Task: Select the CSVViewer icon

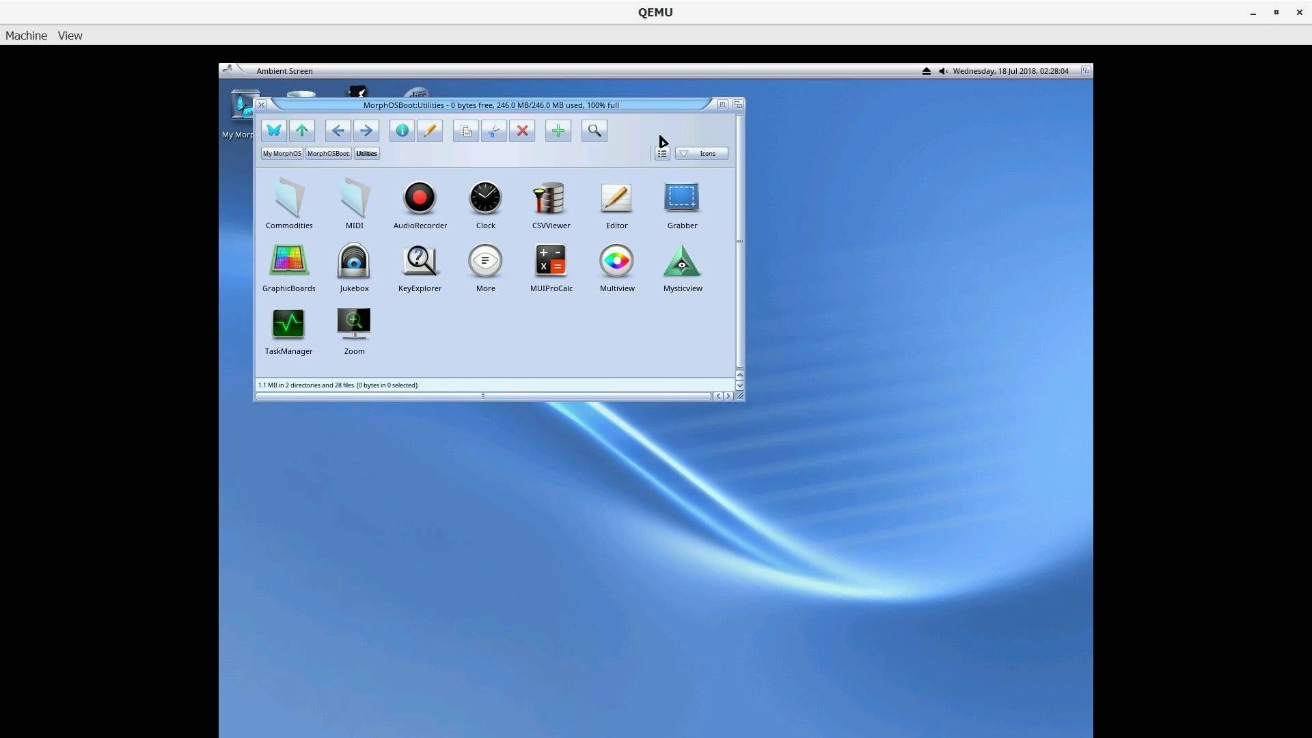Action: [x=551, y=204]
